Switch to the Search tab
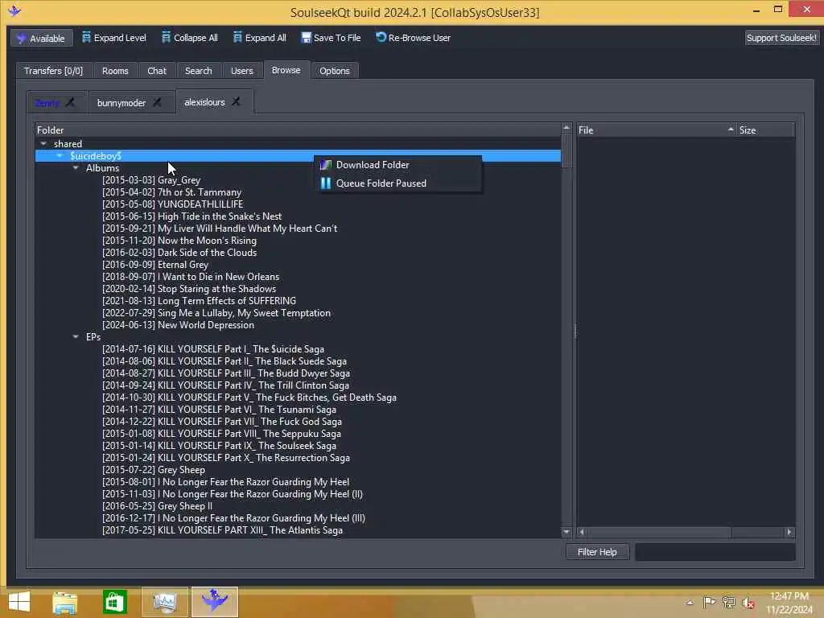The image size is (824, 618). 198,71
